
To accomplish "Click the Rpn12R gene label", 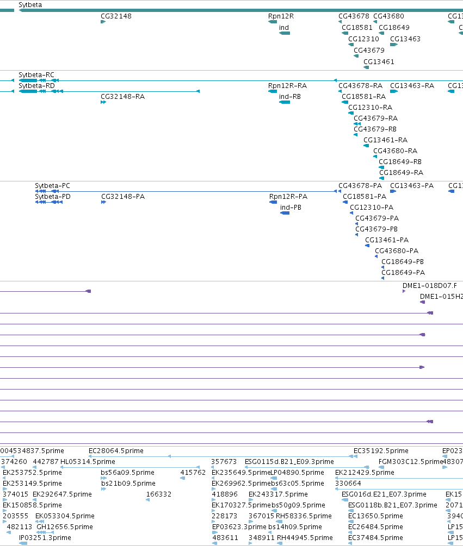I will [281, 16].
